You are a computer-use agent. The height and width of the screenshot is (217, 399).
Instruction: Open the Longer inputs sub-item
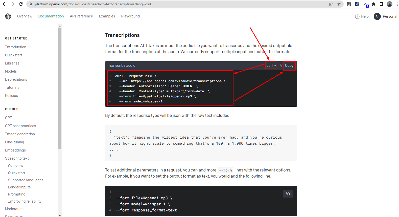click(19, 187)
